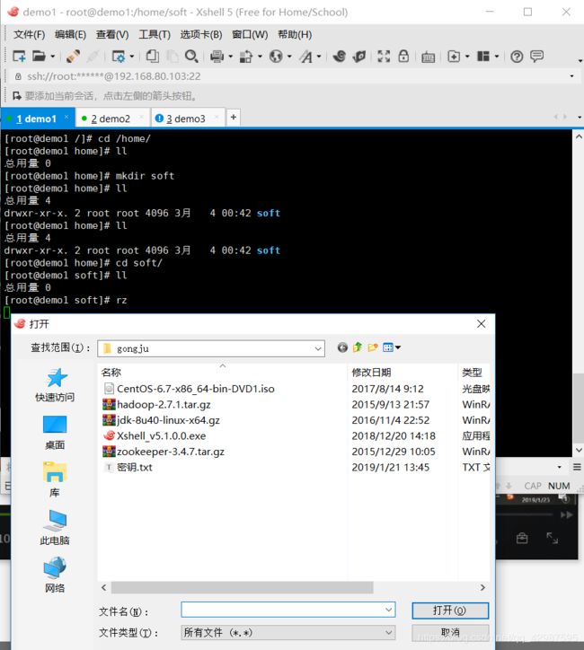This screenshot has width=584, height=650.
Task: Open the 选项卡(B) menu
Action: click(x=201, y=34)
